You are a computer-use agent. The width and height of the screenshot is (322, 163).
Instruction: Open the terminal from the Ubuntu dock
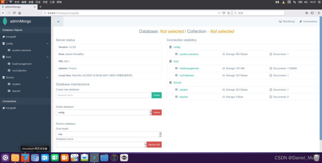click(94, 157)
